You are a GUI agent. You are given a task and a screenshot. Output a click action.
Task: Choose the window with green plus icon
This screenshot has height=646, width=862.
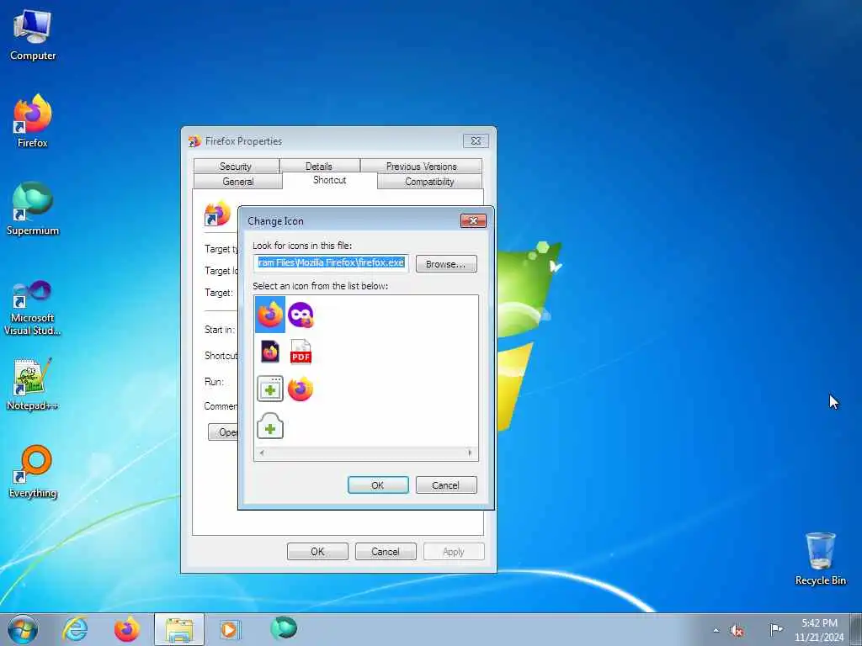pyautogui.click(x=270, y=389)
